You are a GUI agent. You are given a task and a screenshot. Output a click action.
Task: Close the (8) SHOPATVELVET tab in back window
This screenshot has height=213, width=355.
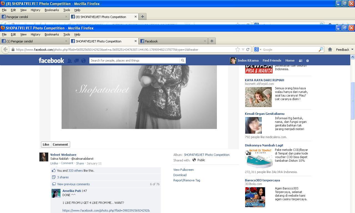[x=136, y=17]
